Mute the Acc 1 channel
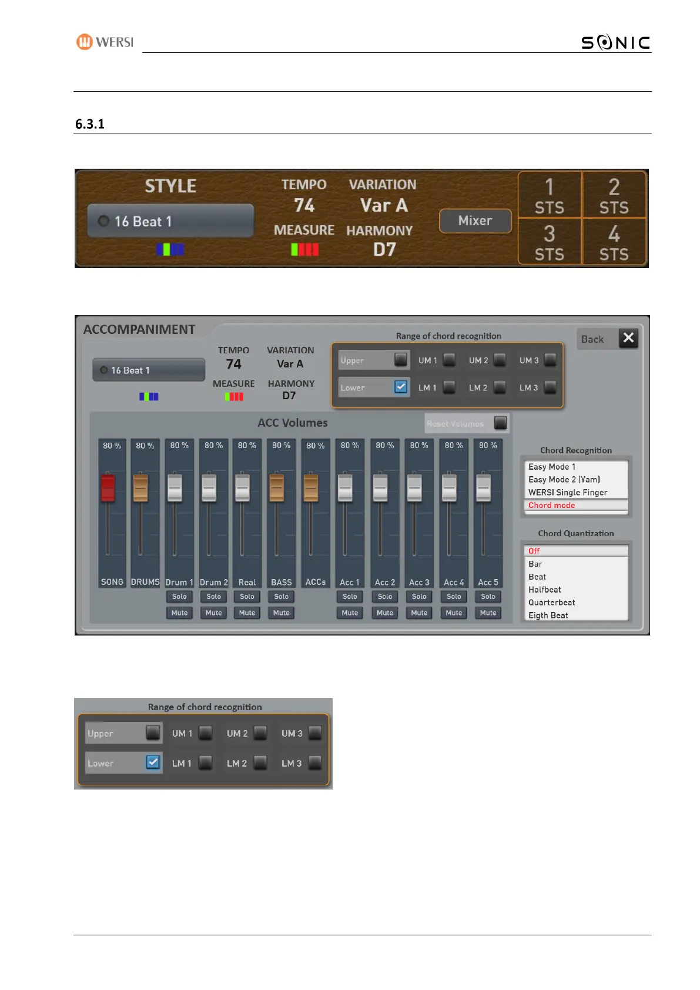Image resolution: width=700 pixels, height=990 pixels. 350,613
